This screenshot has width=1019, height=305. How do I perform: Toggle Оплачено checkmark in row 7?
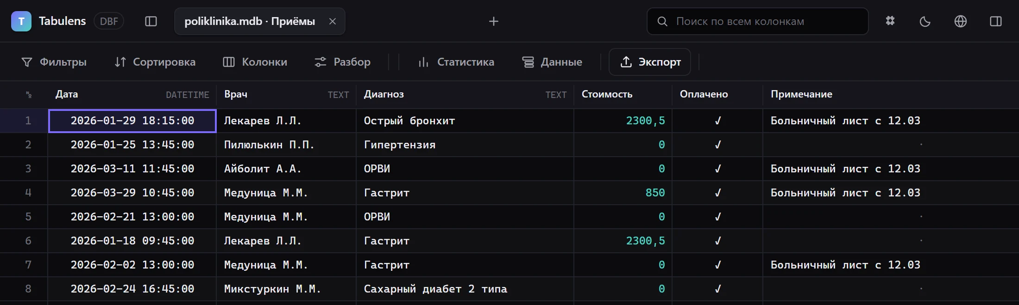click(717, 265)
